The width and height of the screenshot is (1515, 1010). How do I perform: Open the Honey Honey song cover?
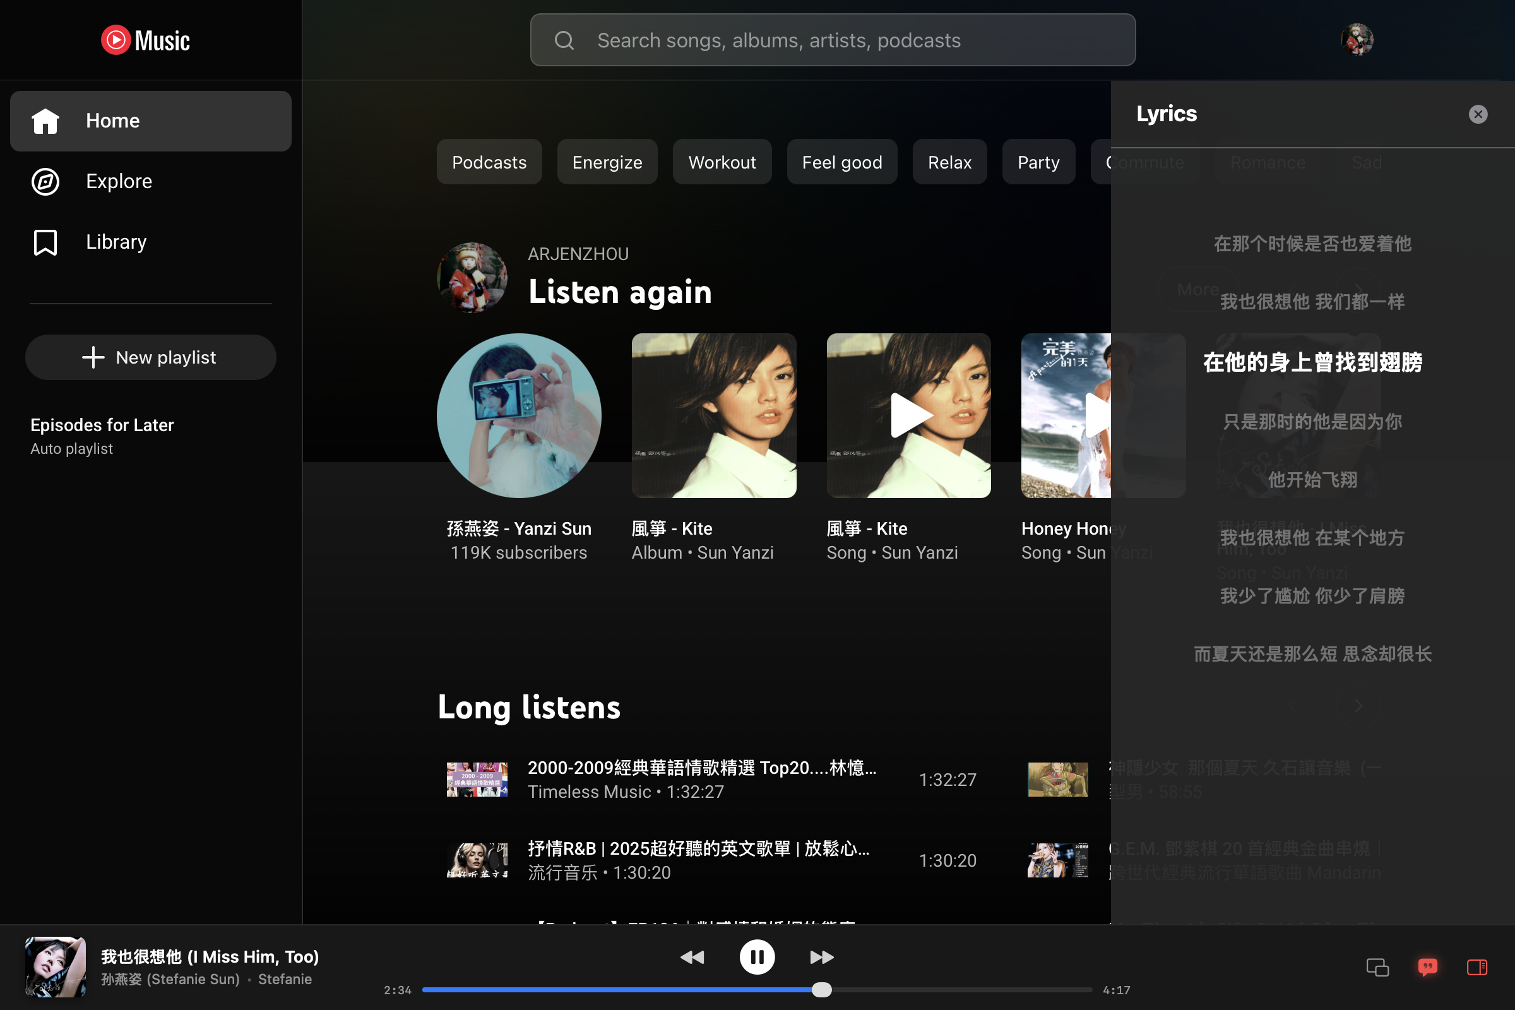1067,415
